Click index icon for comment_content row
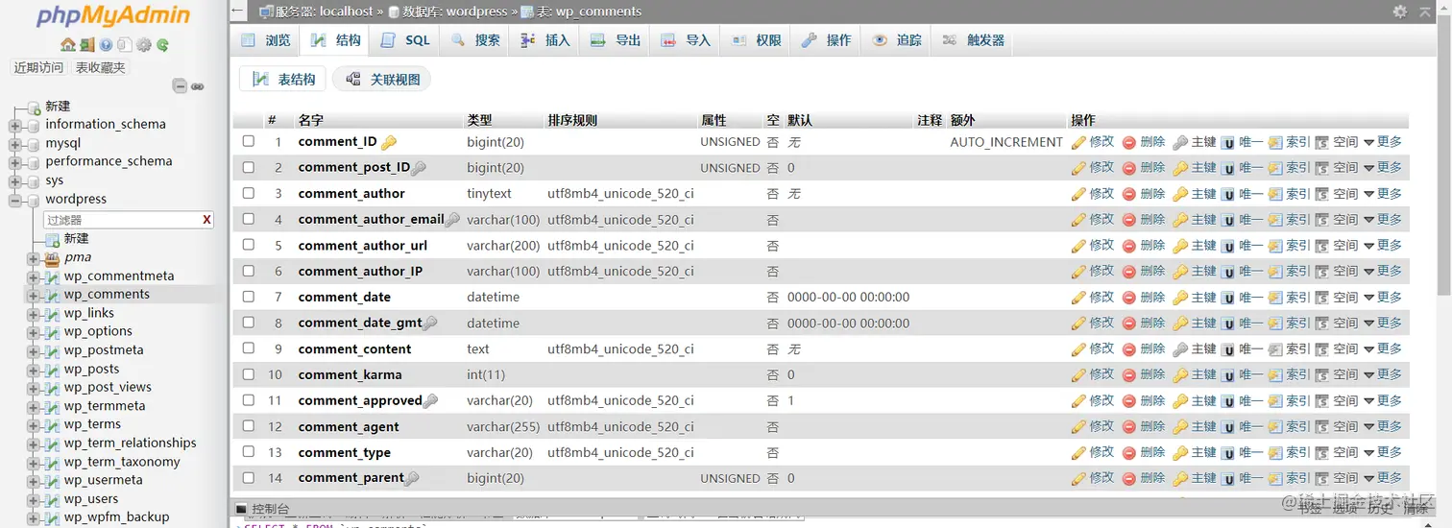 pos(1275,349)
